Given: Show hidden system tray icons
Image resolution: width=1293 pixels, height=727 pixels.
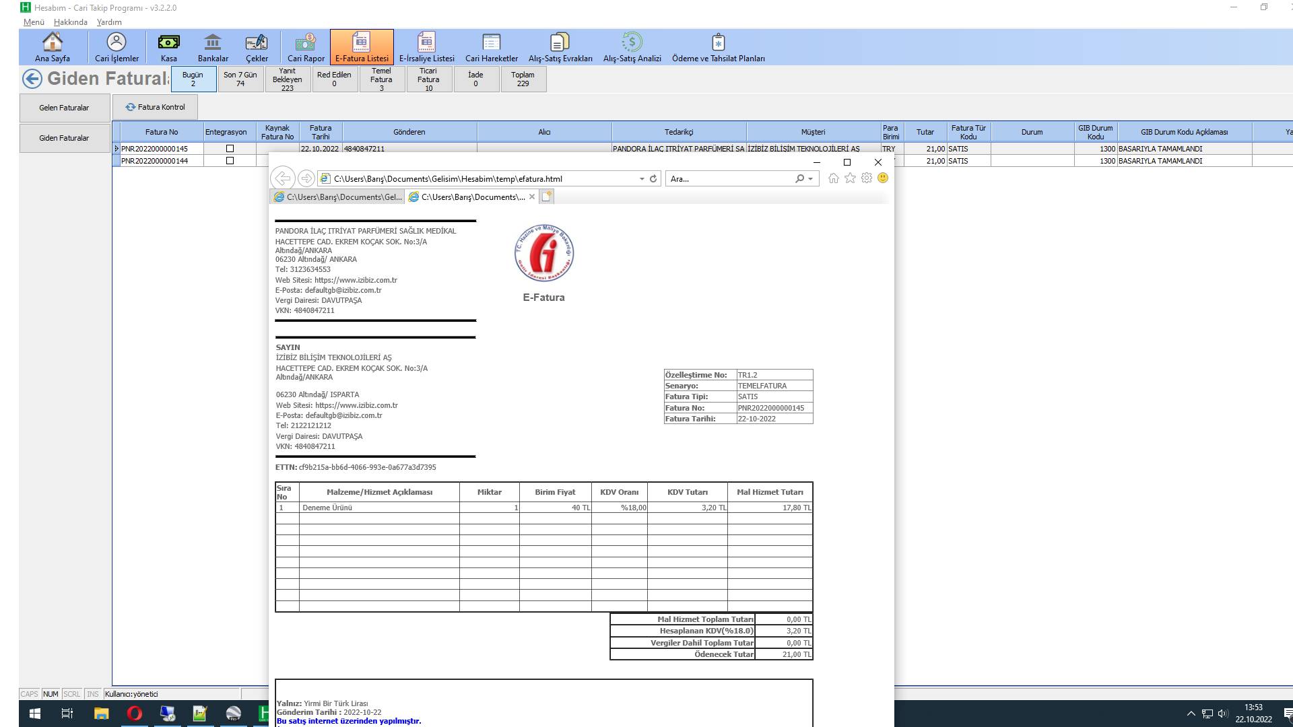Looking at the screenshot, I should tap(1191, 714).
